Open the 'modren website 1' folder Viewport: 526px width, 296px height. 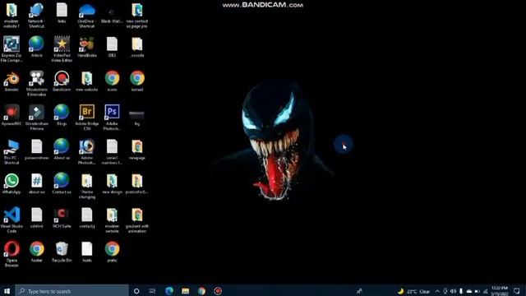12,15
